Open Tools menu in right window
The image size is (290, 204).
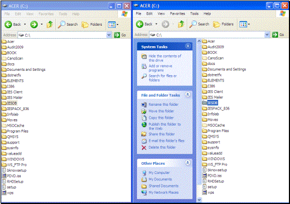pyautogui.click(x=194, y=13)
